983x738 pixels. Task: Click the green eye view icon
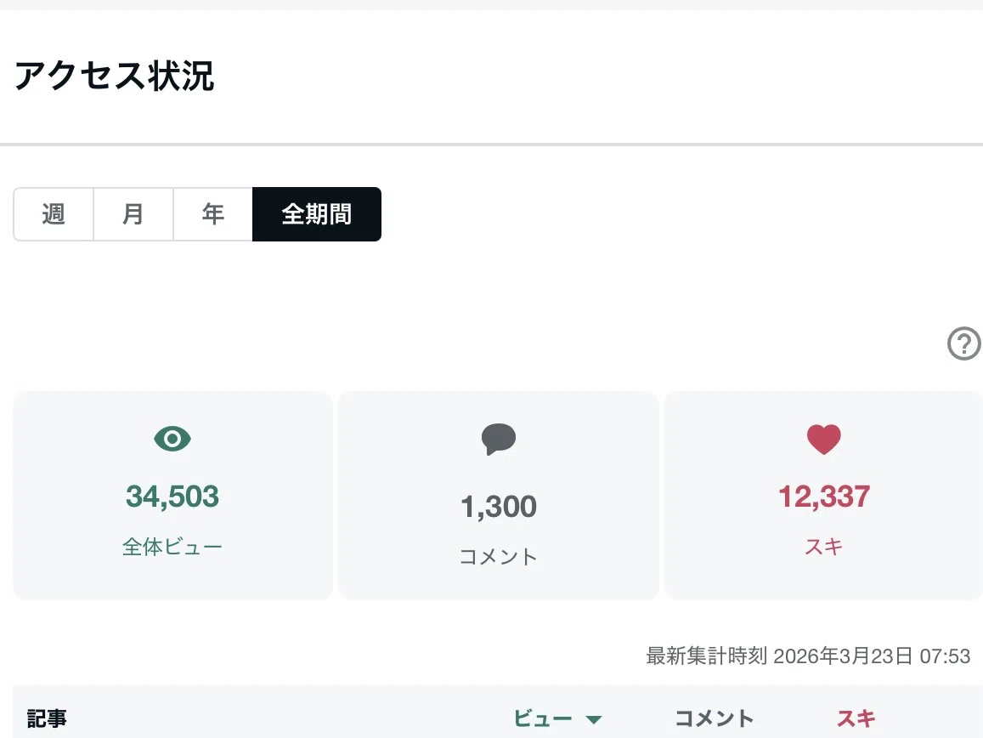tap(172, 438)
